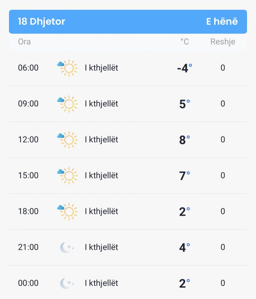Click the moon icon for 21:00
The image size is (256, 299).
tap(67, 247)
